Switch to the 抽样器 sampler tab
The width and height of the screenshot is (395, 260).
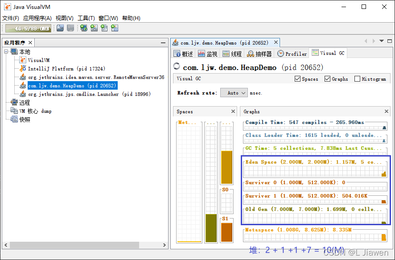click(259, 54)
